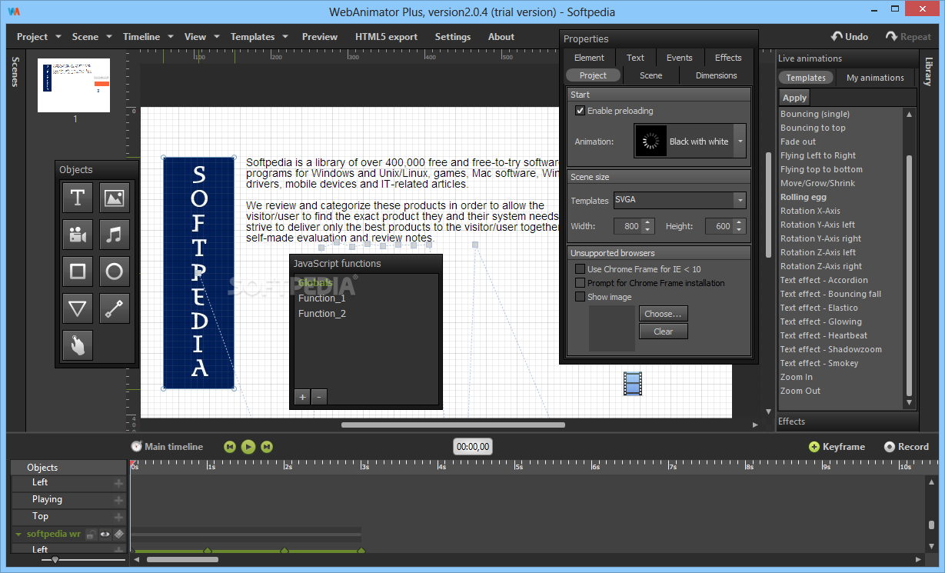
Task: Disable Enable preloading checkbox
Action: 580,111
